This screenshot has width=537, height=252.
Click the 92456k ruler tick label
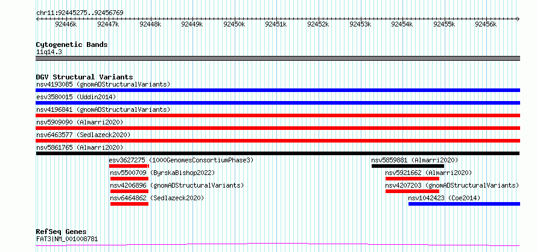coord(486,24)
